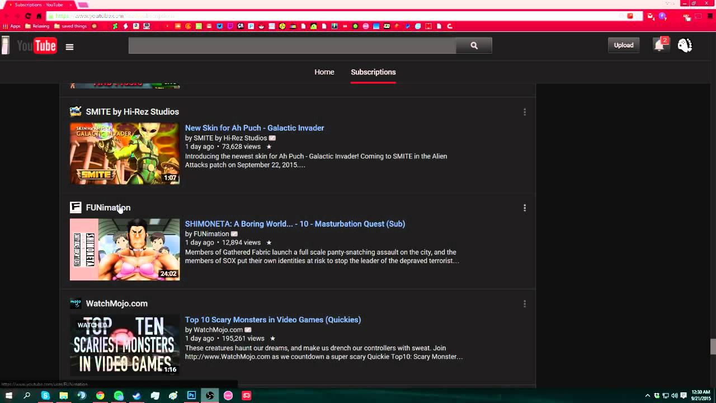Open the Windows Start menu
The height and width of the screenshot is (403, 716).
tap(8, 395)
